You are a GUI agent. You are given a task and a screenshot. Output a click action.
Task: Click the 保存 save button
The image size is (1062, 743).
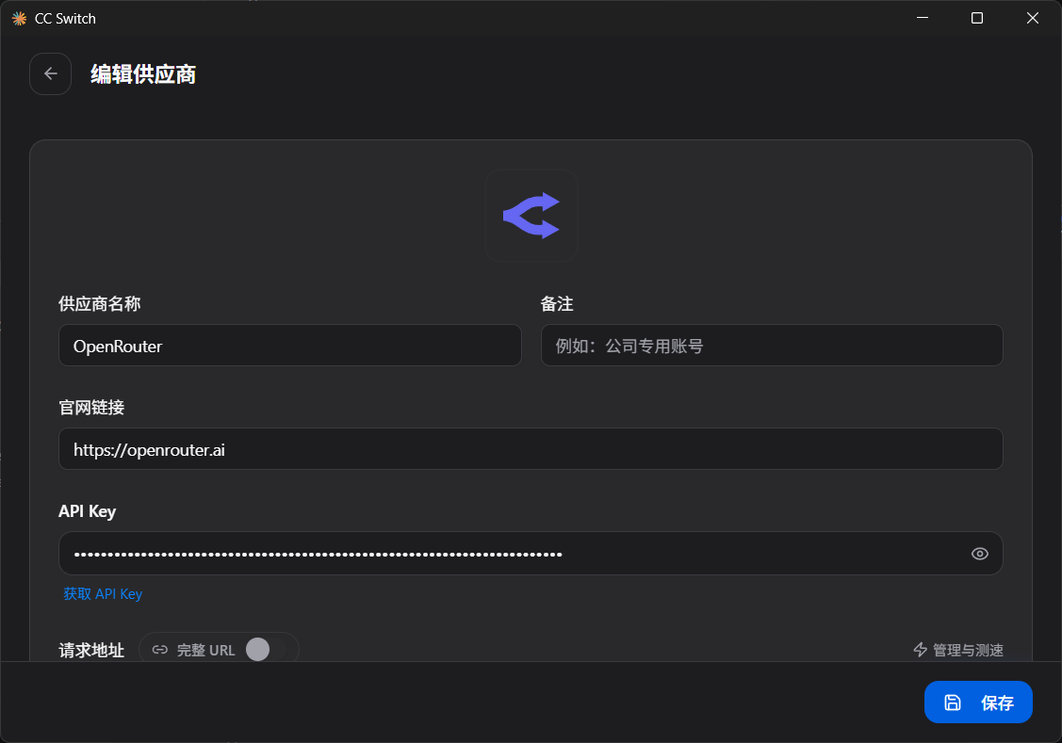point(978,703)
